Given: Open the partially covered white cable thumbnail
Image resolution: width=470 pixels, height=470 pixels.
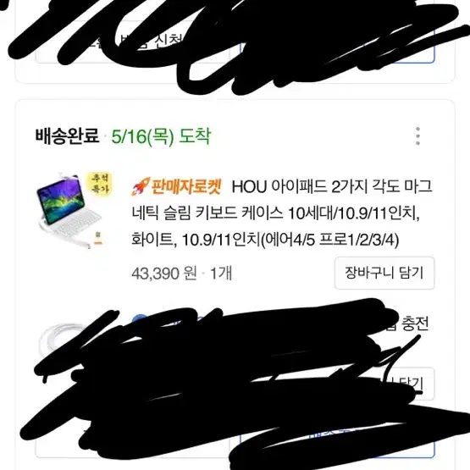Looking at the screenshot, I should [60, 339].
